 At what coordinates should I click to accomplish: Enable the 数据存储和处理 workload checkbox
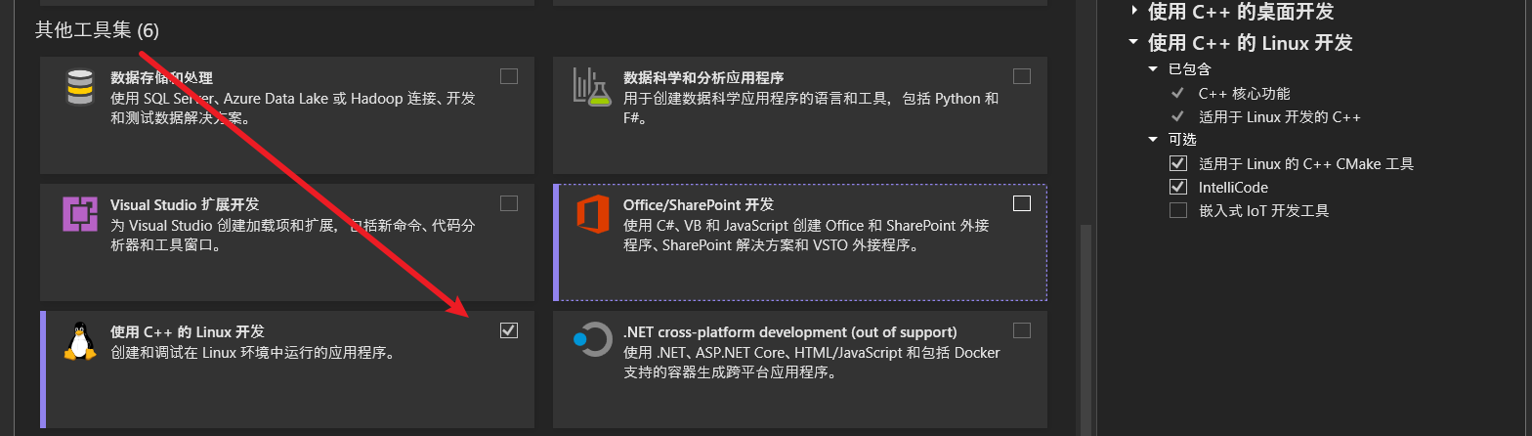click(x=509, y=76)
